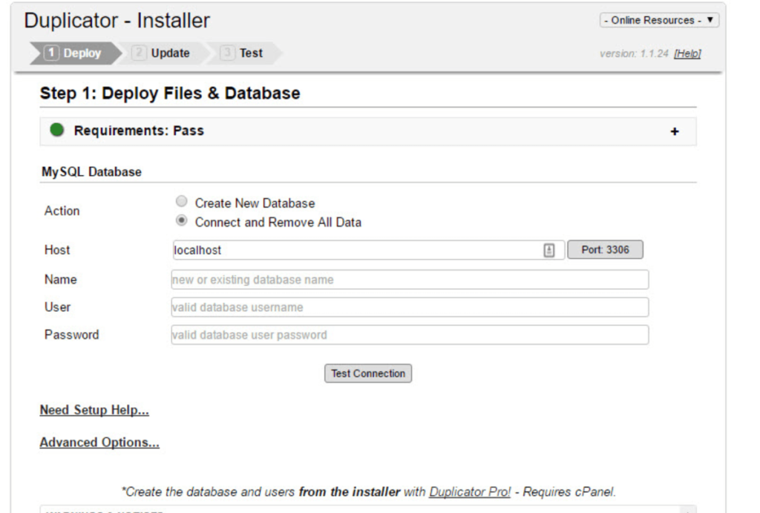
Task: Click the database User field
Action: [410, 307]
